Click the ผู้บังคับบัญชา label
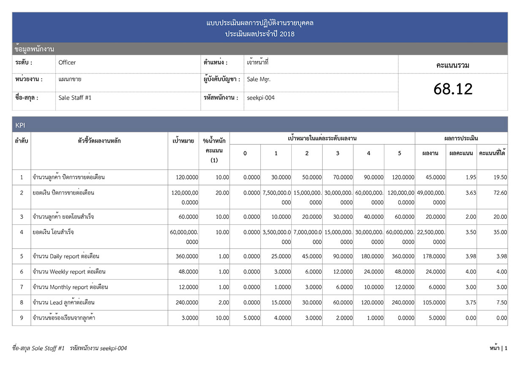The height and width of the screenshot is (367, 520). click(222, 79)
